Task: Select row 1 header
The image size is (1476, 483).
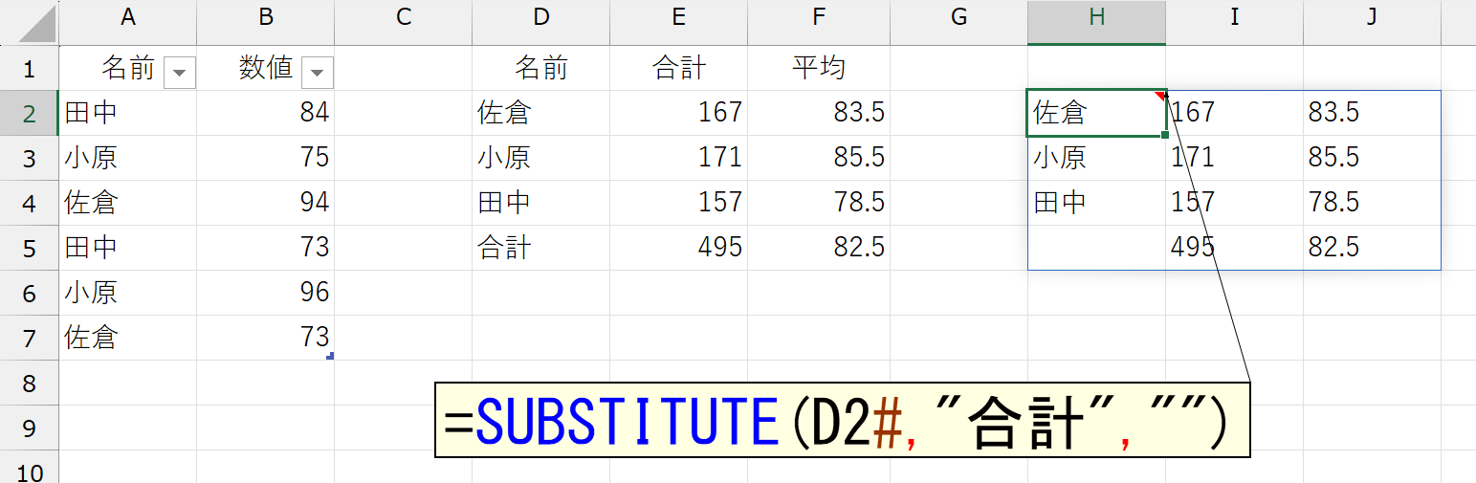Action: point(29,68)
